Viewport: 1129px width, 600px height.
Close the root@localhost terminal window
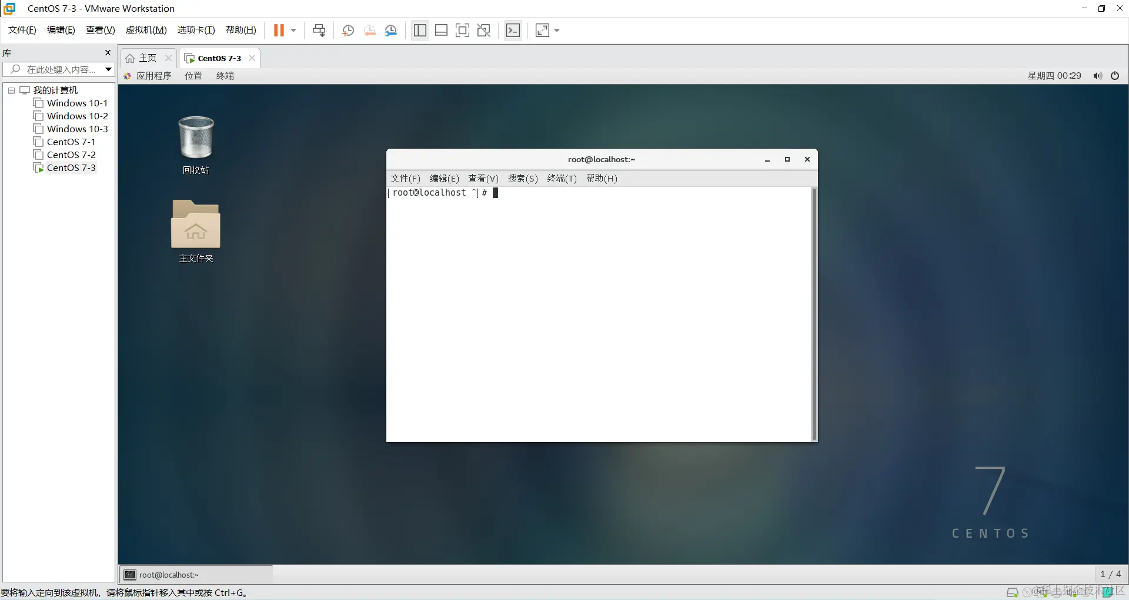point(807,160)
